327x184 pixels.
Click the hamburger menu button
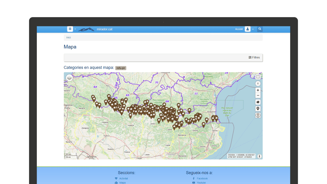tap(70, 29)
